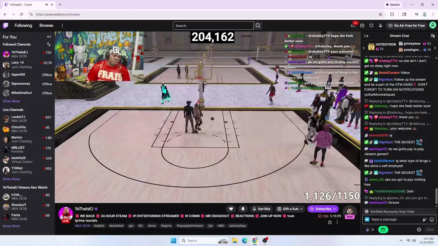Focus the Twitch search field
The height and width of the screenshot is (246, 438).
coord(213,26)
